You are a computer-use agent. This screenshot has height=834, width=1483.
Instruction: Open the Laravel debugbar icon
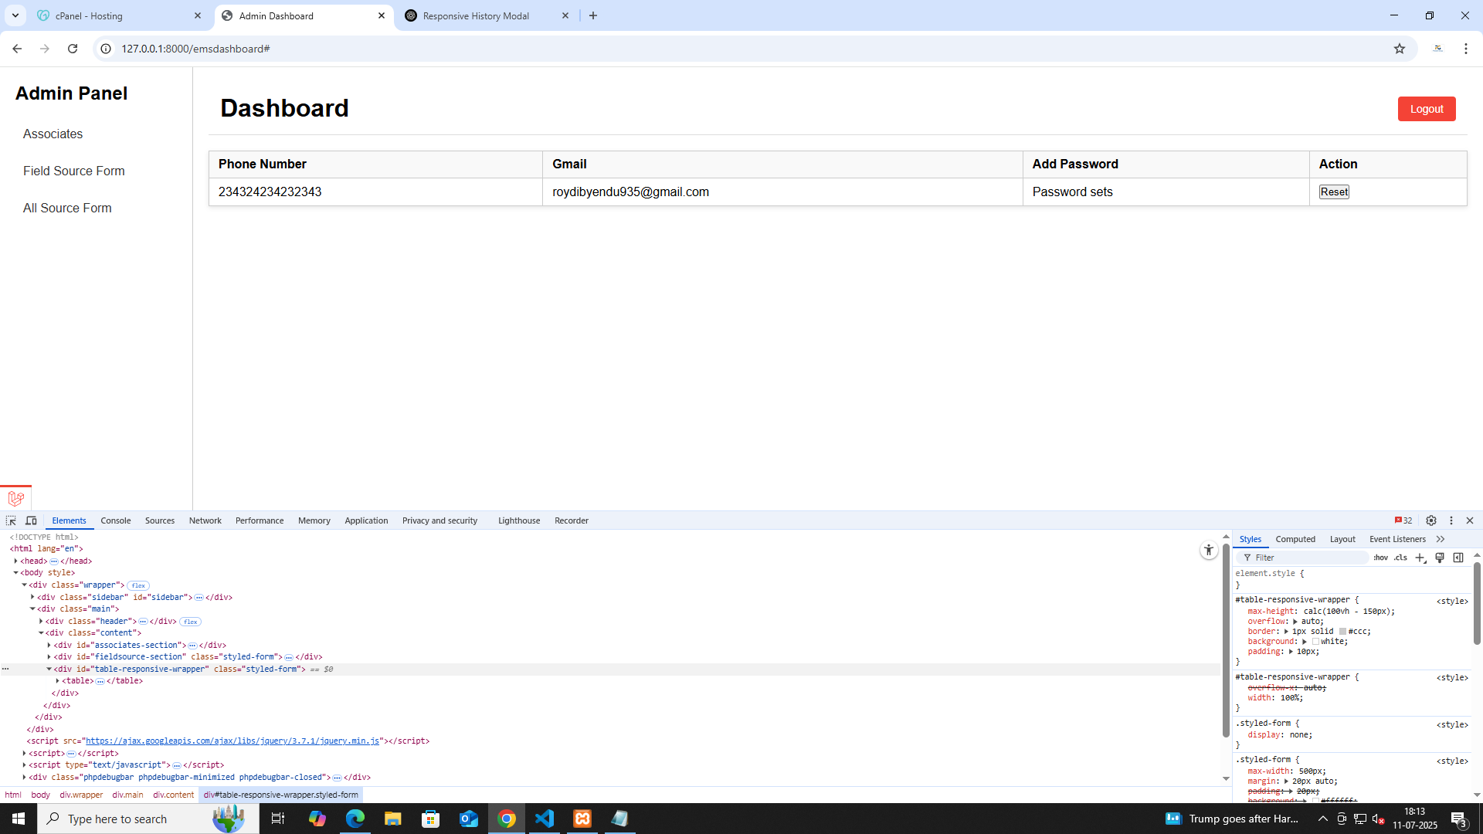pyautogui.click(x=15, y=498)
